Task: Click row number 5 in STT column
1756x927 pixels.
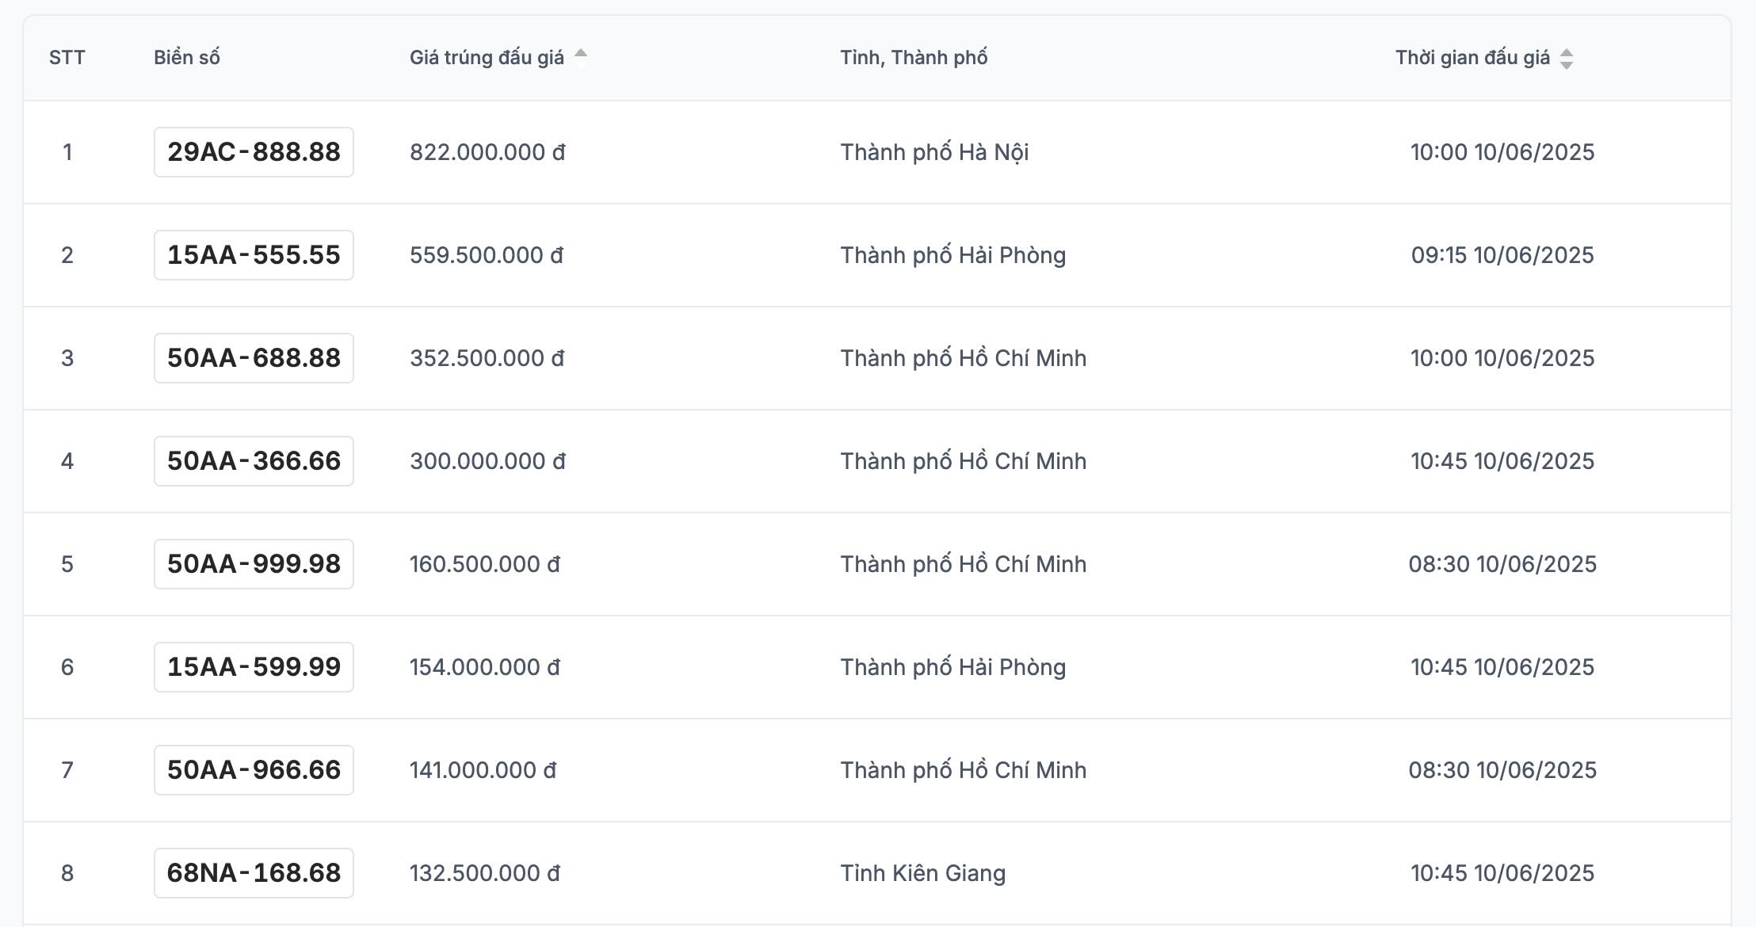Action: [x=67, y=564]
